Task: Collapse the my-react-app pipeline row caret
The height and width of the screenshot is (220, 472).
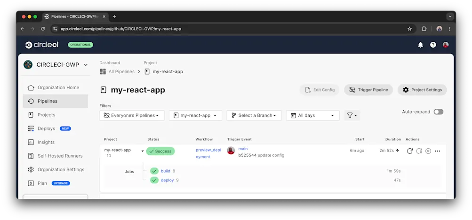Action: pos(143,151)
